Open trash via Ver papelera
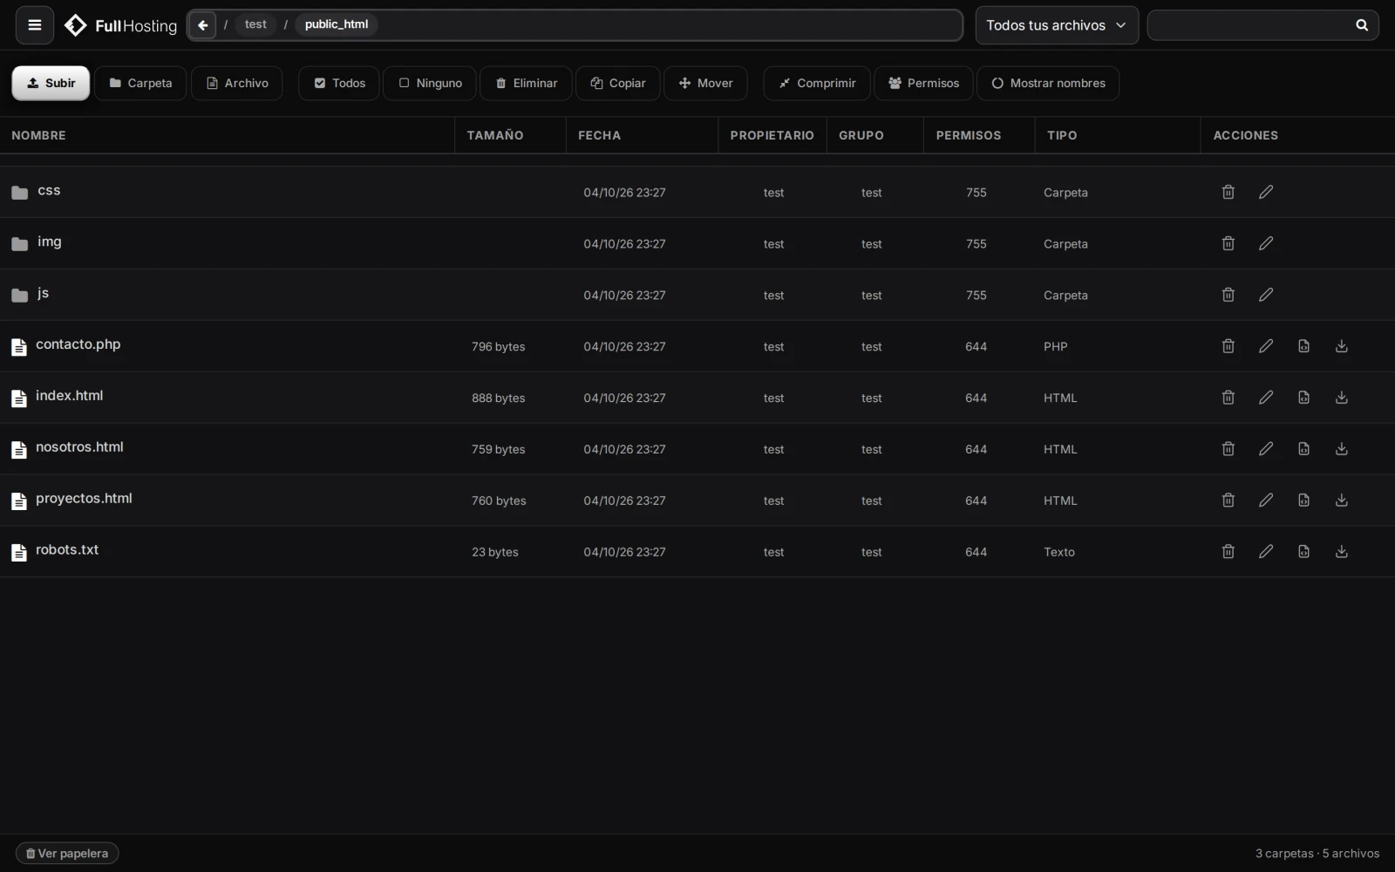The image size is (1395, 872). 67,854
